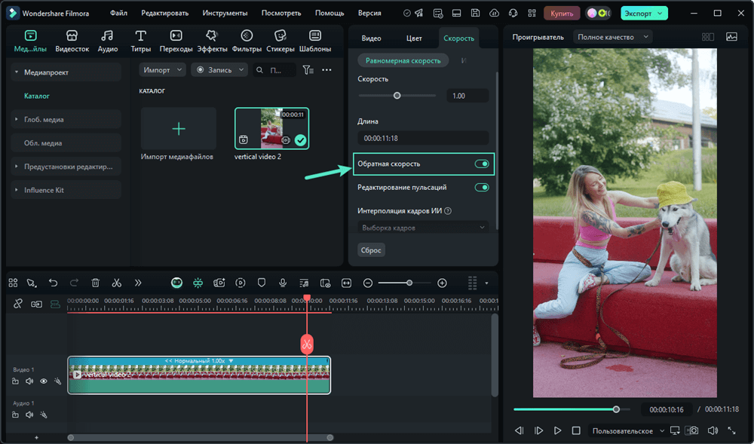Open the Титры titles tab
This screenshot has height=444, width=754.
click(x=140, y=41)
